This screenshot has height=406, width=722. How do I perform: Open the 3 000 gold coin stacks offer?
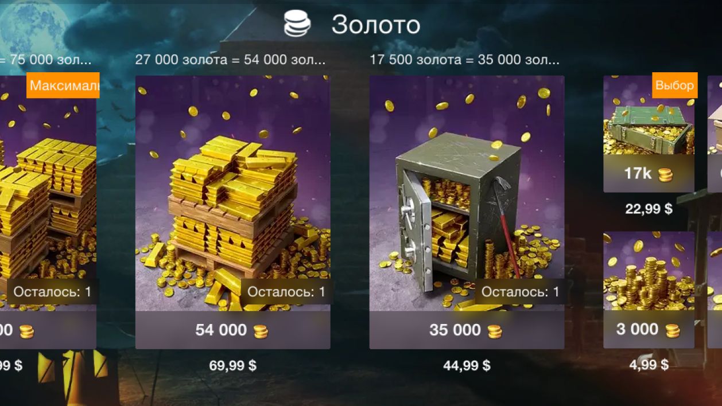[649, 290]
